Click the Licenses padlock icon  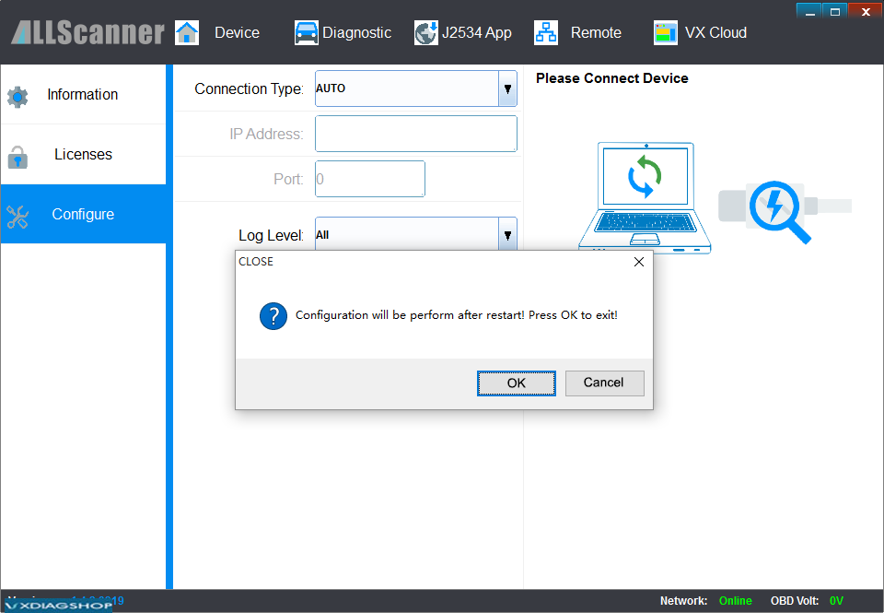click(17, 157)
